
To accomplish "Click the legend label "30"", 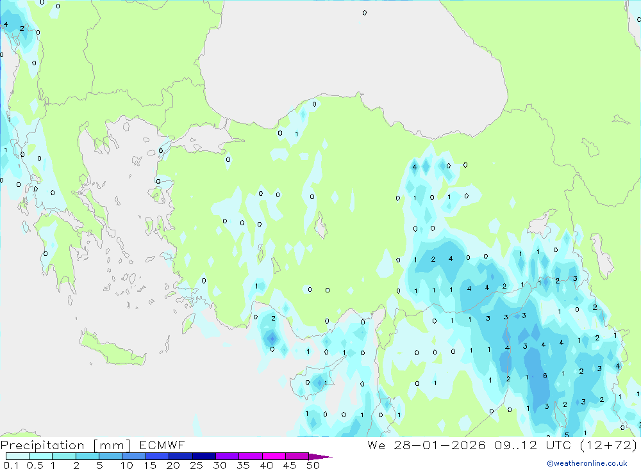I will (220, 465).
